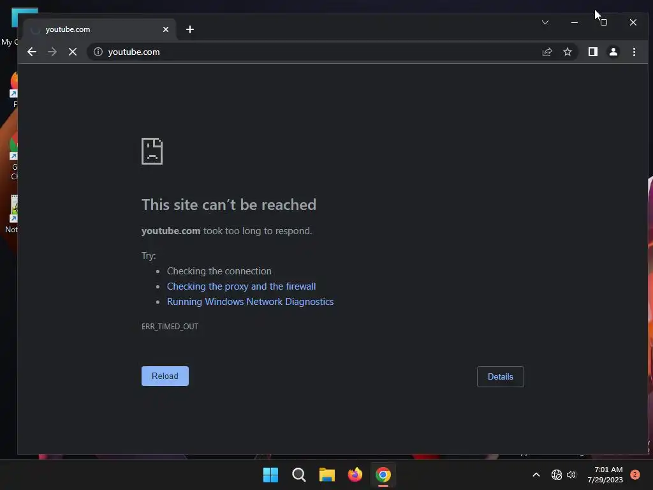The height and width of the screenshot is (490, 653).
Task: View site information icon in address bar
Action: pyautogui.click(x=98, y=52)
